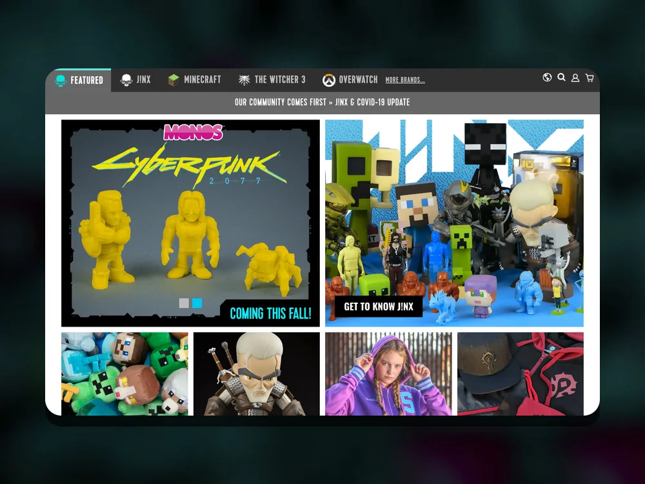
Task: Select the grey first slide indicator
Action: 184,303
